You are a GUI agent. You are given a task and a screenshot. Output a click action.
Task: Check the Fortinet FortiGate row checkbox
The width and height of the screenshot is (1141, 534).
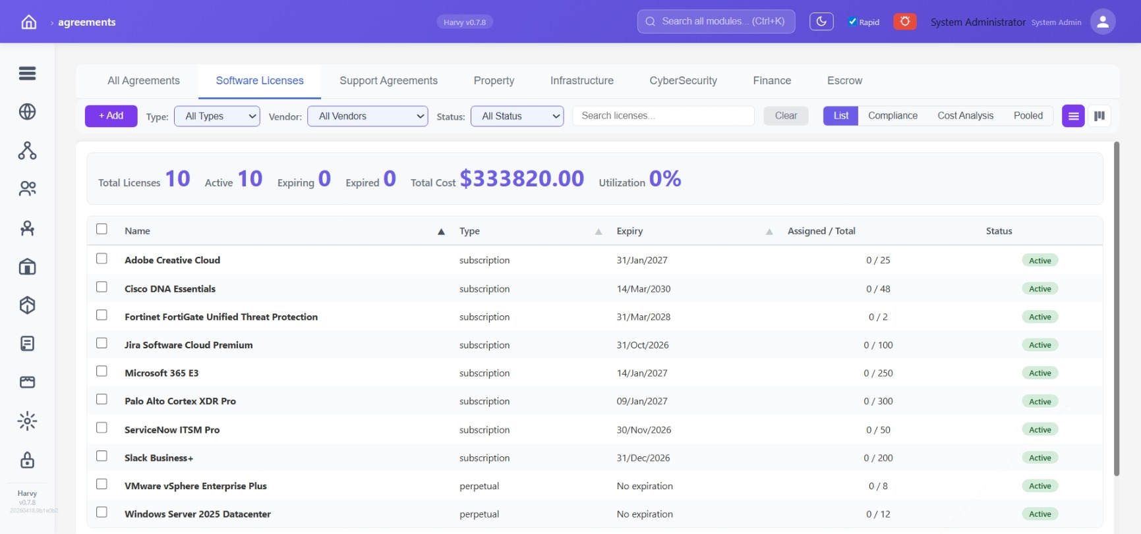[102, 315]
